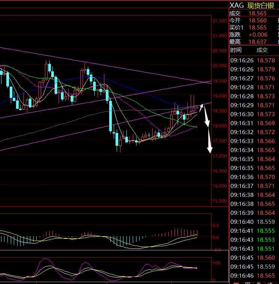Select the green 09:16:41 tick 18.555
Viewport: 279px width, 284px height.
(x=253, y=231)
